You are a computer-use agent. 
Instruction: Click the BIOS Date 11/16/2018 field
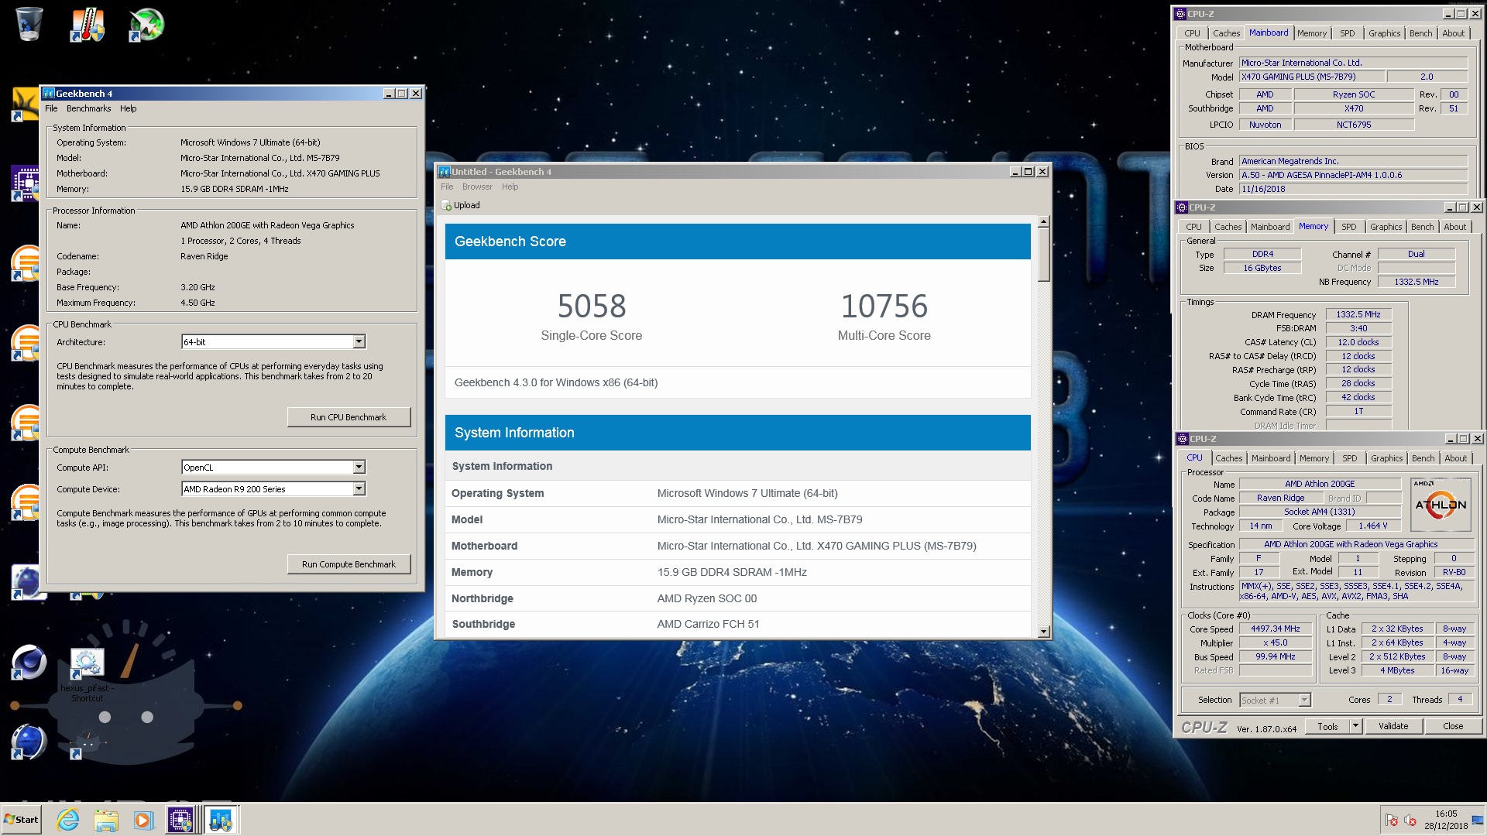tap(1353, 189)
